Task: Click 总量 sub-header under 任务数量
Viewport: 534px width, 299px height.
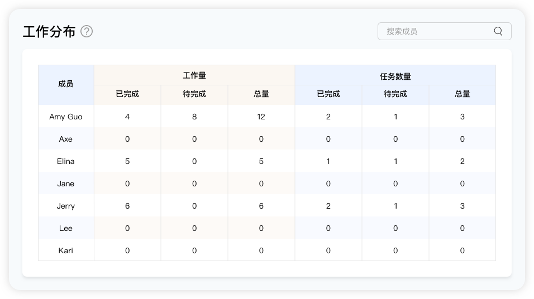Action: click(x=462, y=94)
